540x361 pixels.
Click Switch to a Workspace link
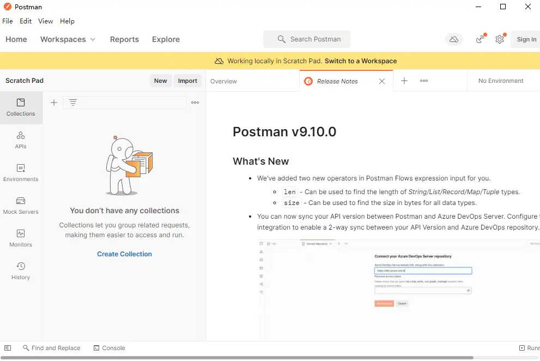coord(361,61)
